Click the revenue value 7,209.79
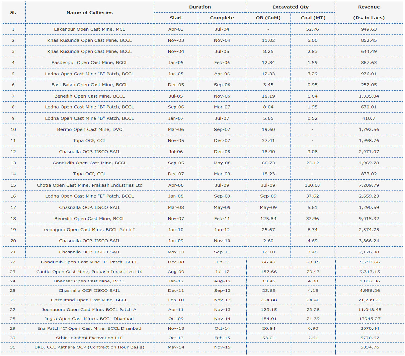Screen dimensions: 405x356 (x=369, y=185)
